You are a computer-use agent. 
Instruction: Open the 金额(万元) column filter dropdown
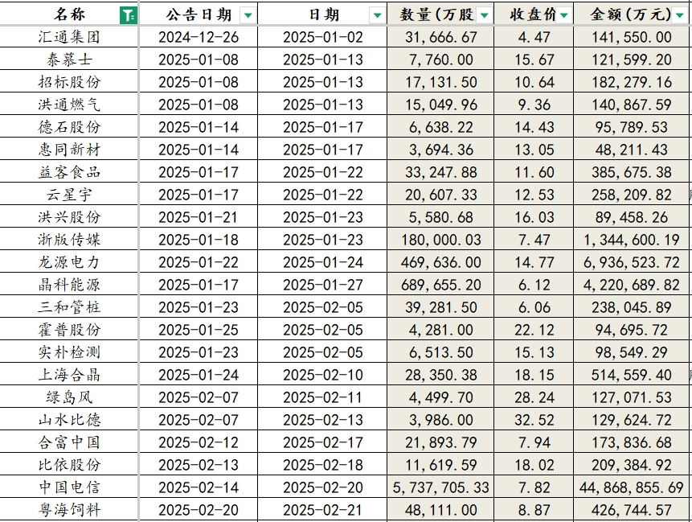680,15
